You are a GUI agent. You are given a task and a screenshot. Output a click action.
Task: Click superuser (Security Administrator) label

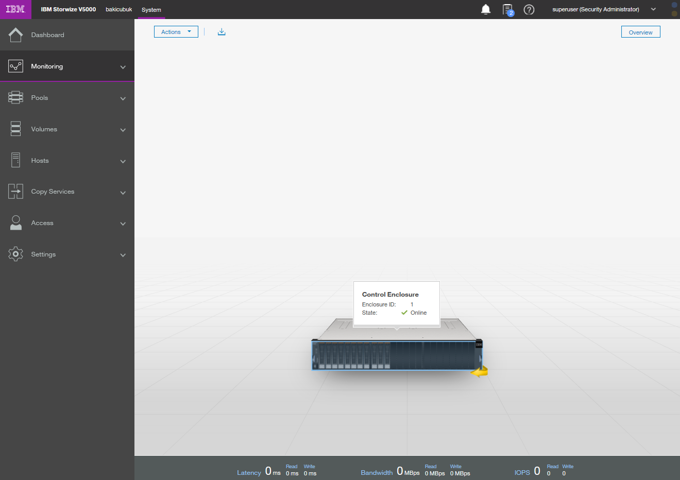tap(596, 9)
